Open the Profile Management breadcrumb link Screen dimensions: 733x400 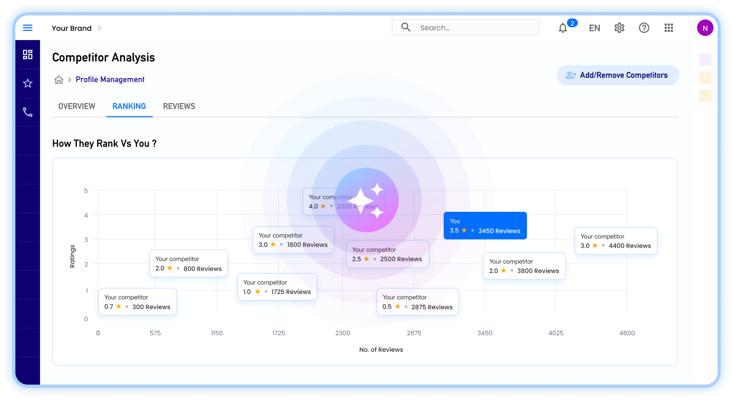110,79
